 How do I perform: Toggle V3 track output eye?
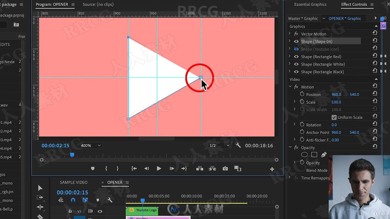100,211
